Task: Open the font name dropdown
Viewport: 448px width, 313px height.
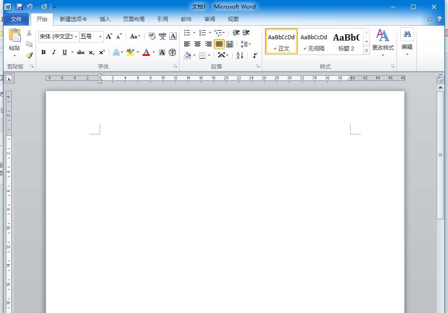Action: click(76, 37)
